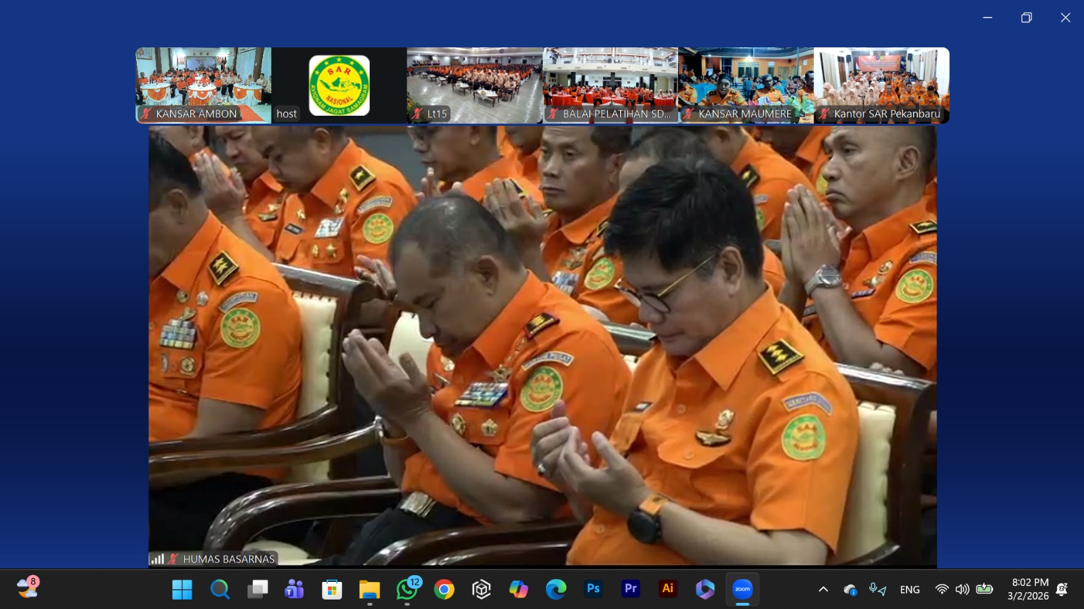Toggle Task View on the taskbar
This screenshot has height=609, width=1084.
coord(257,589)
